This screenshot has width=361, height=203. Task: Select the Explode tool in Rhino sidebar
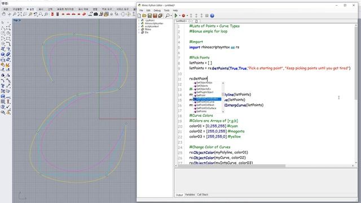point(8,65)
